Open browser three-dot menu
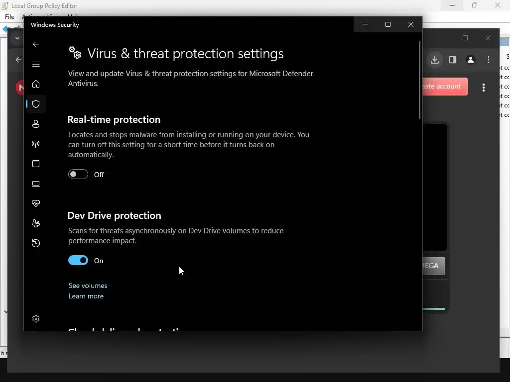This screenshot has height=382, width=510. [488, 60]
